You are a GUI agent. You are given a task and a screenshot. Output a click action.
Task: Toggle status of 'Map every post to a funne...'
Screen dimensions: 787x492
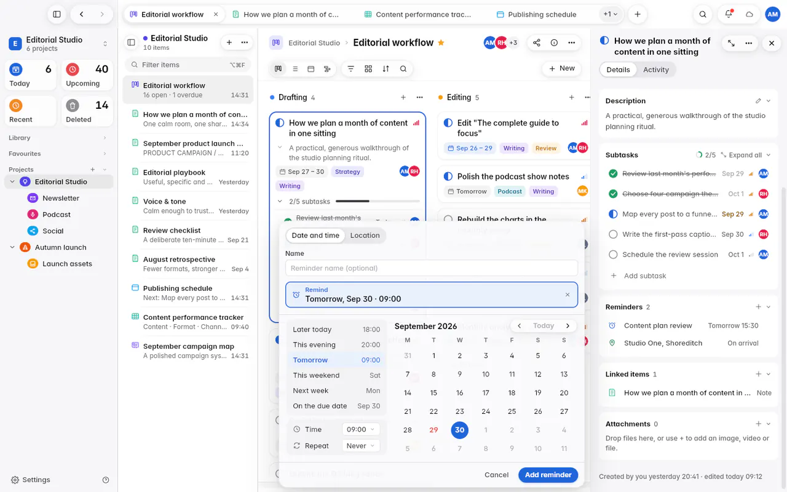tap(613, 214)
